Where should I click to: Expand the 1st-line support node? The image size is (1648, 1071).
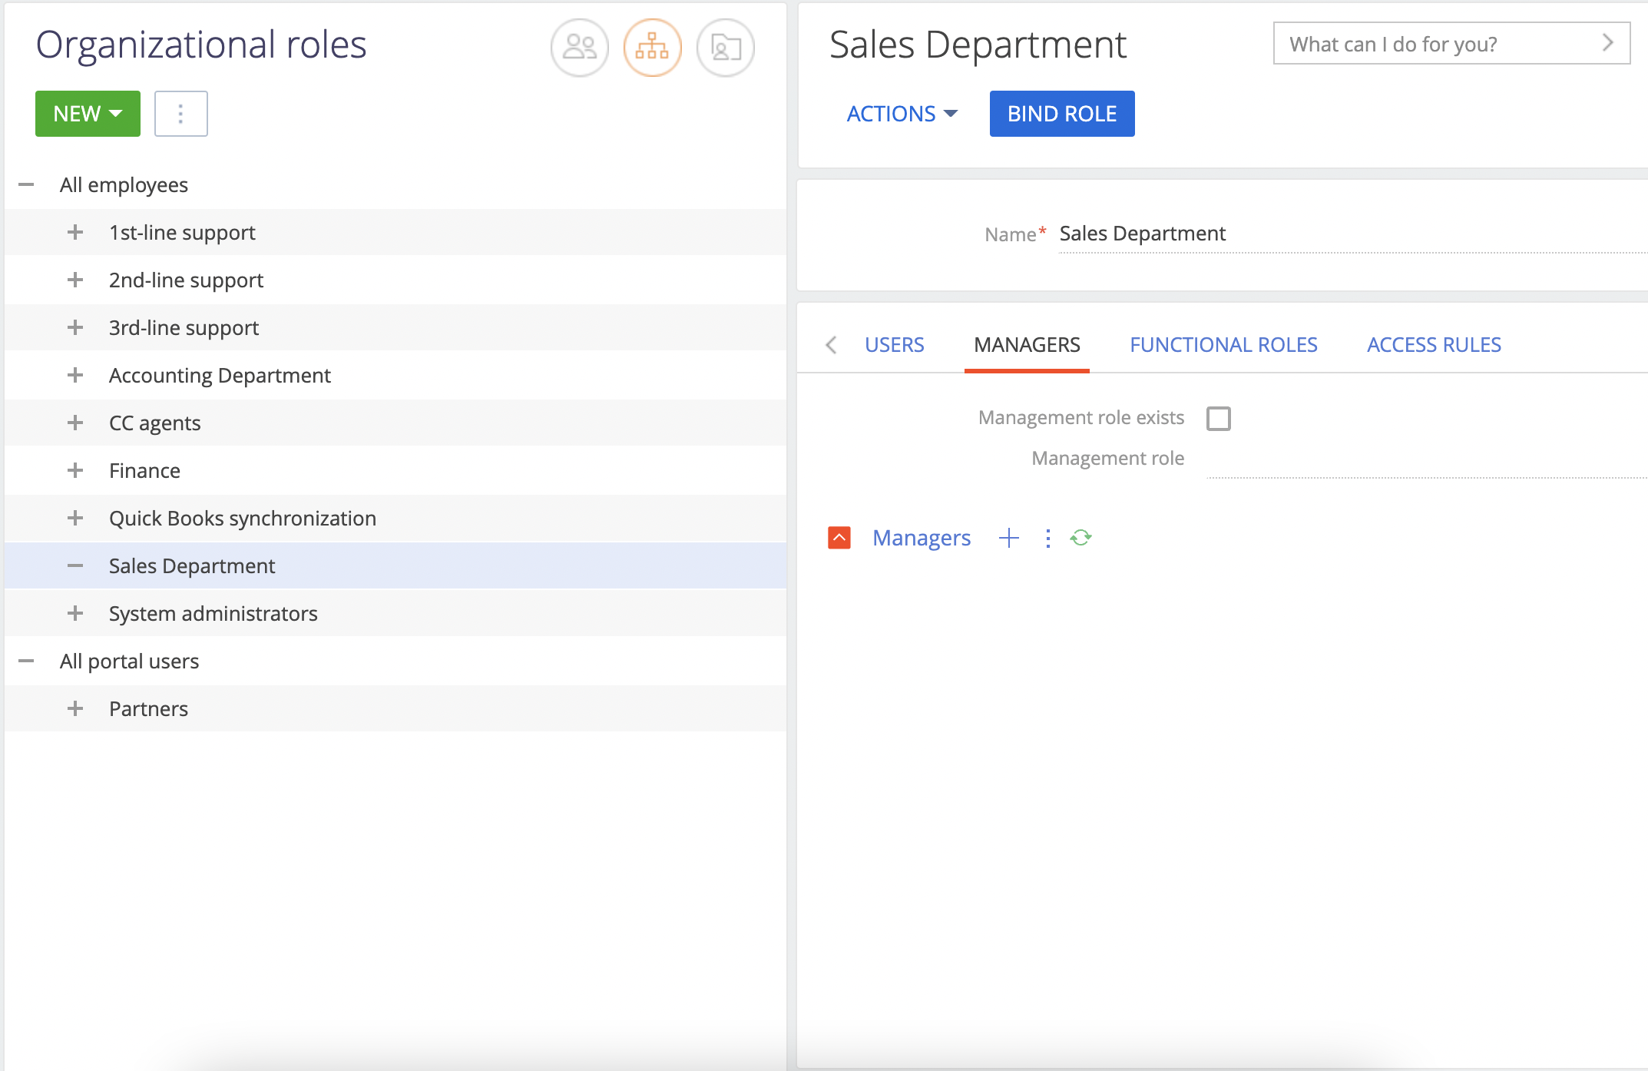click(75, 232)
